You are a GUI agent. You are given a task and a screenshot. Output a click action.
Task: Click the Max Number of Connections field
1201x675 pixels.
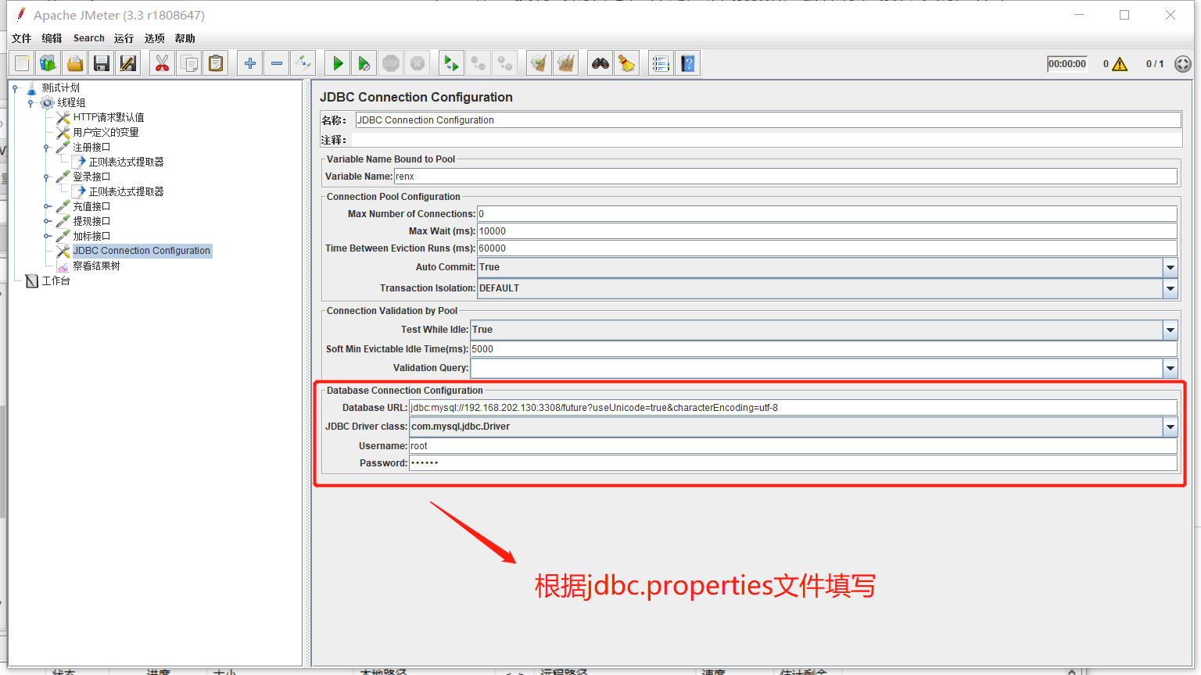pyautogui.click(x=827, y=214)
